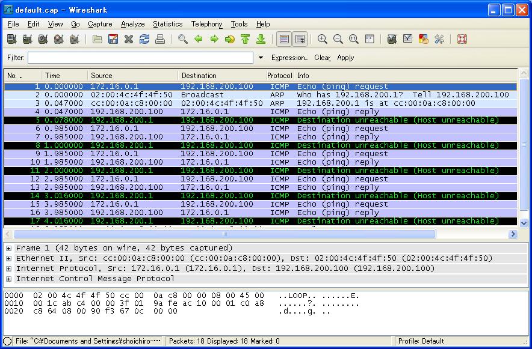Go to a specific packet number

coord(230,39)
